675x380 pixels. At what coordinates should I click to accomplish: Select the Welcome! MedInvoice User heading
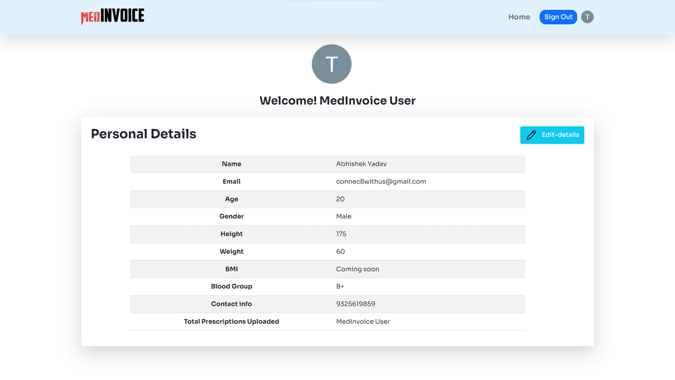tap(337, 101)
